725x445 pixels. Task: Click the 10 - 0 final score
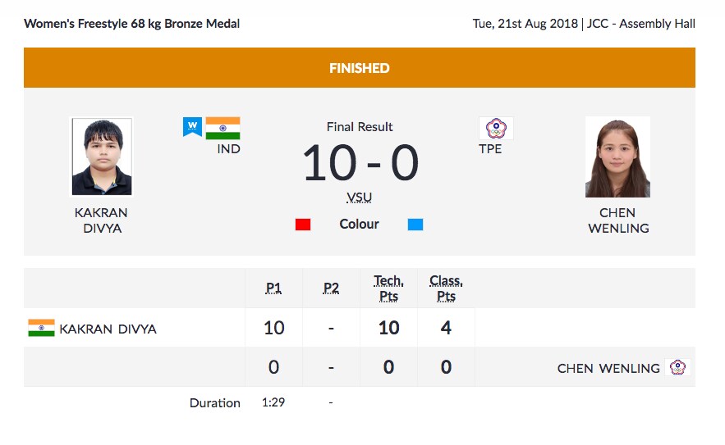click(x=360, y=163)
